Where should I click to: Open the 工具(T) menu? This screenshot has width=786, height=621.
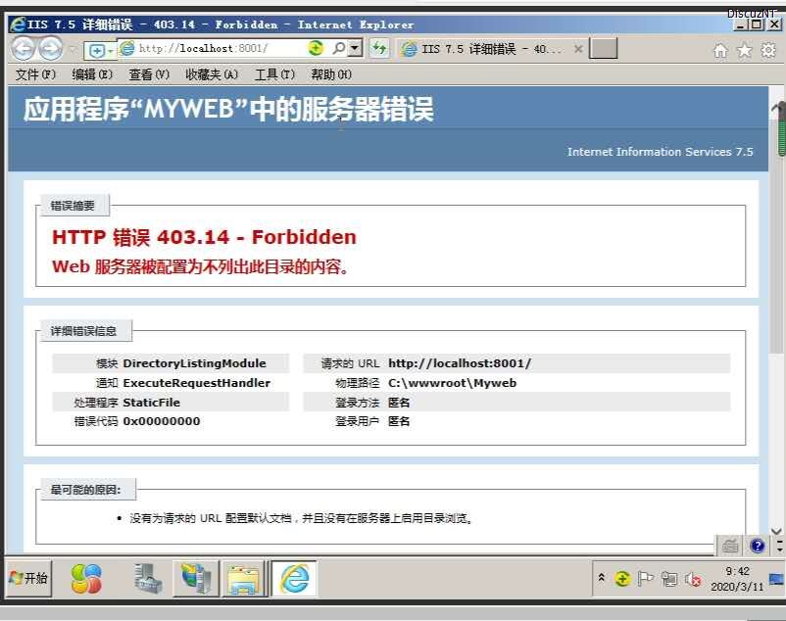point(274,74)
